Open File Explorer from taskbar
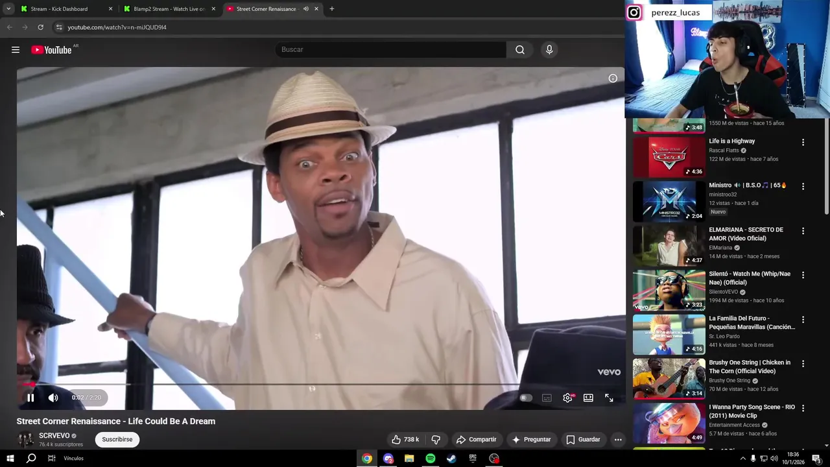Viewport: 830px width, 467px height. tap(409, 459)
